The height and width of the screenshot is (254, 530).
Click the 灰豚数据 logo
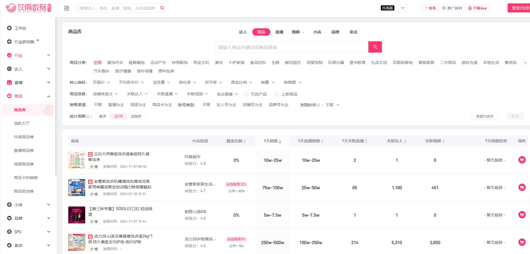click(28, 8)
